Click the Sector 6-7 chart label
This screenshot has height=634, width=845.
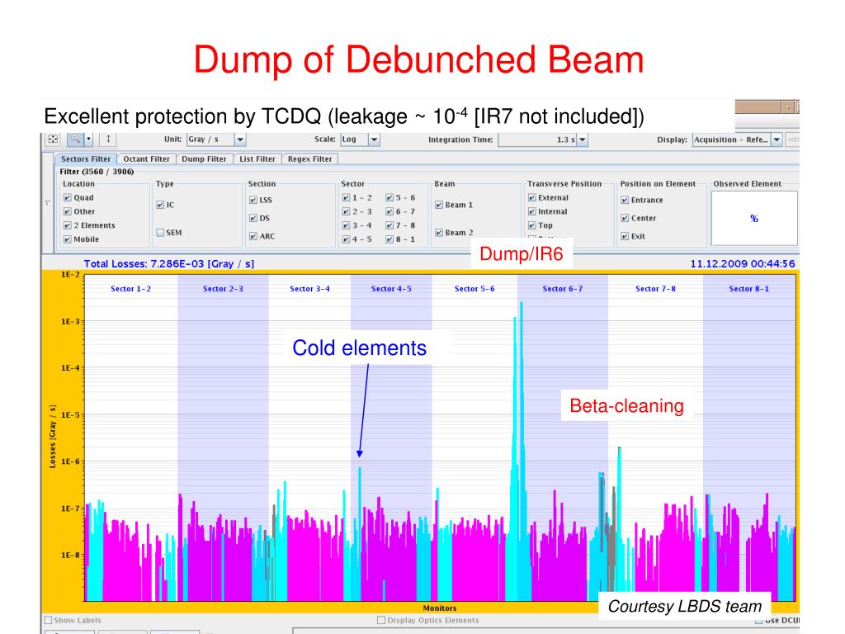click(x=562, y=288)
